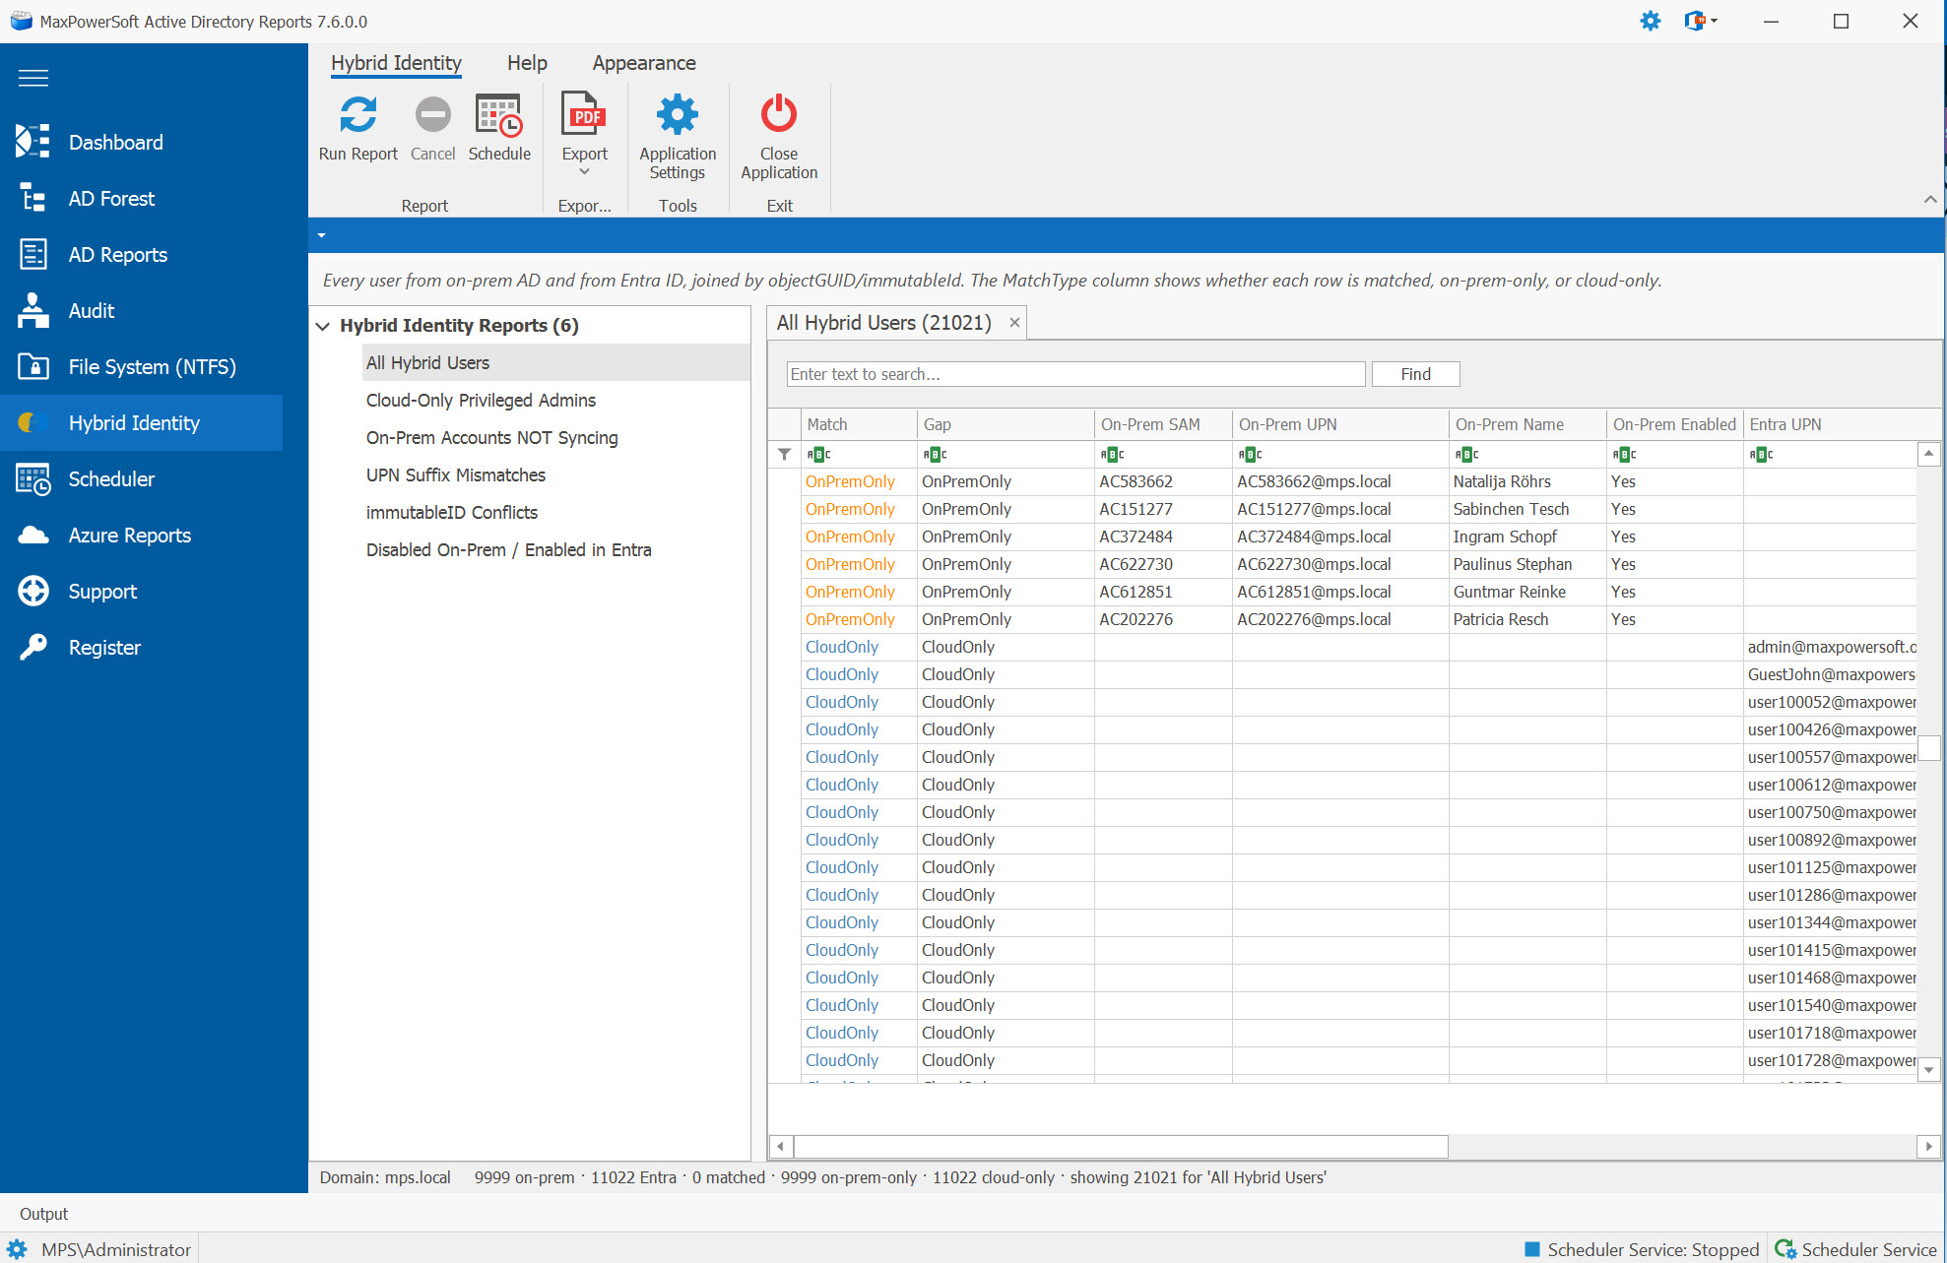Screen dimensions: 1947x1263
Task: Sort by the On-Prem Name column header
Action: (1527, 424)
